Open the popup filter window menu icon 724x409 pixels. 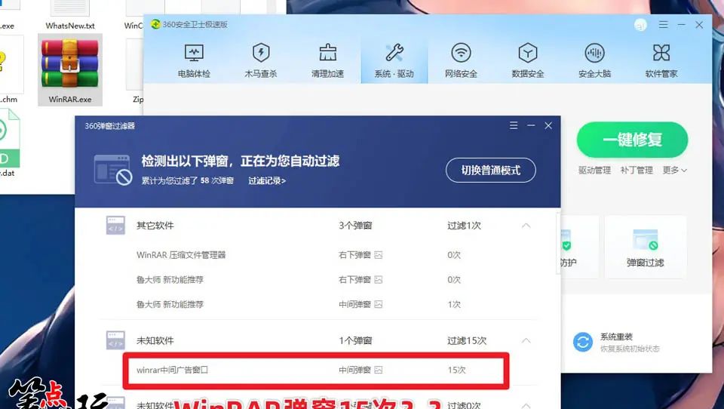[x=514, y=125]
